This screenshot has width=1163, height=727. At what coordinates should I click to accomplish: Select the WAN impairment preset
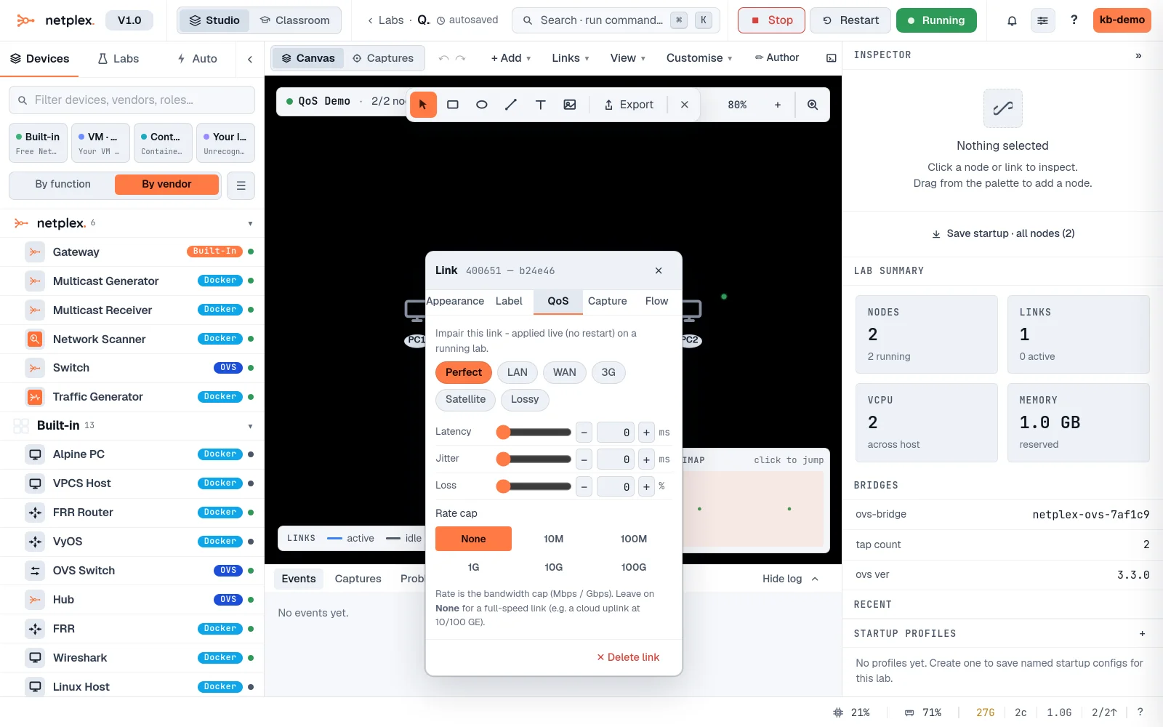click(x=565, y=372)
